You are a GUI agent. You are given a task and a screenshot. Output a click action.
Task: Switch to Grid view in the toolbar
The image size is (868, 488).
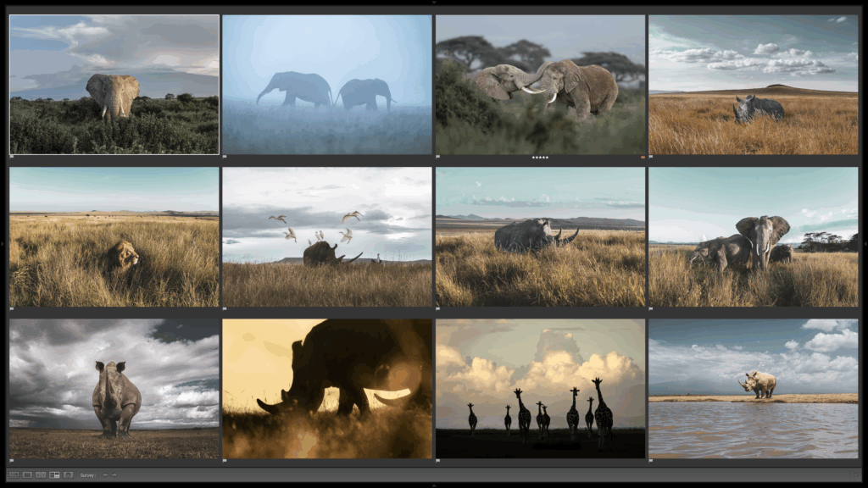click(14, 475)
